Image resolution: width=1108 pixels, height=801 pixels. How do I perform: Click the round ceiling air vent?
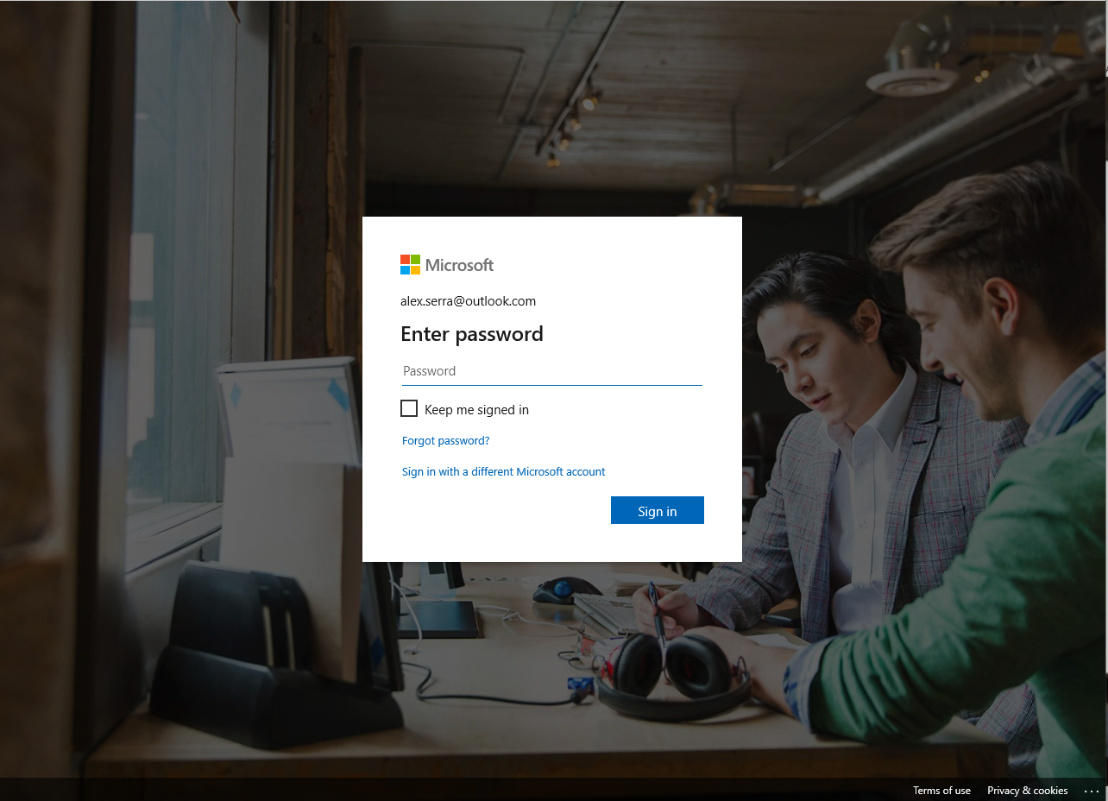click(x=911, y=80)
